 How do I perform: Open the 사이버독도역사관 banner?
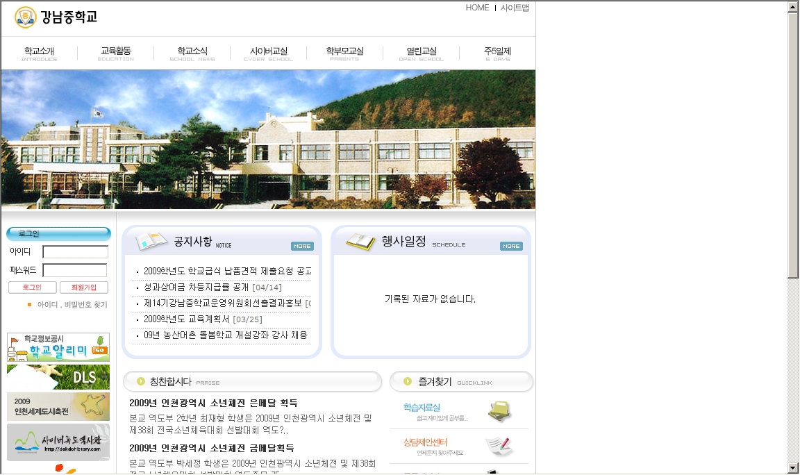click(x=58, y=442)
